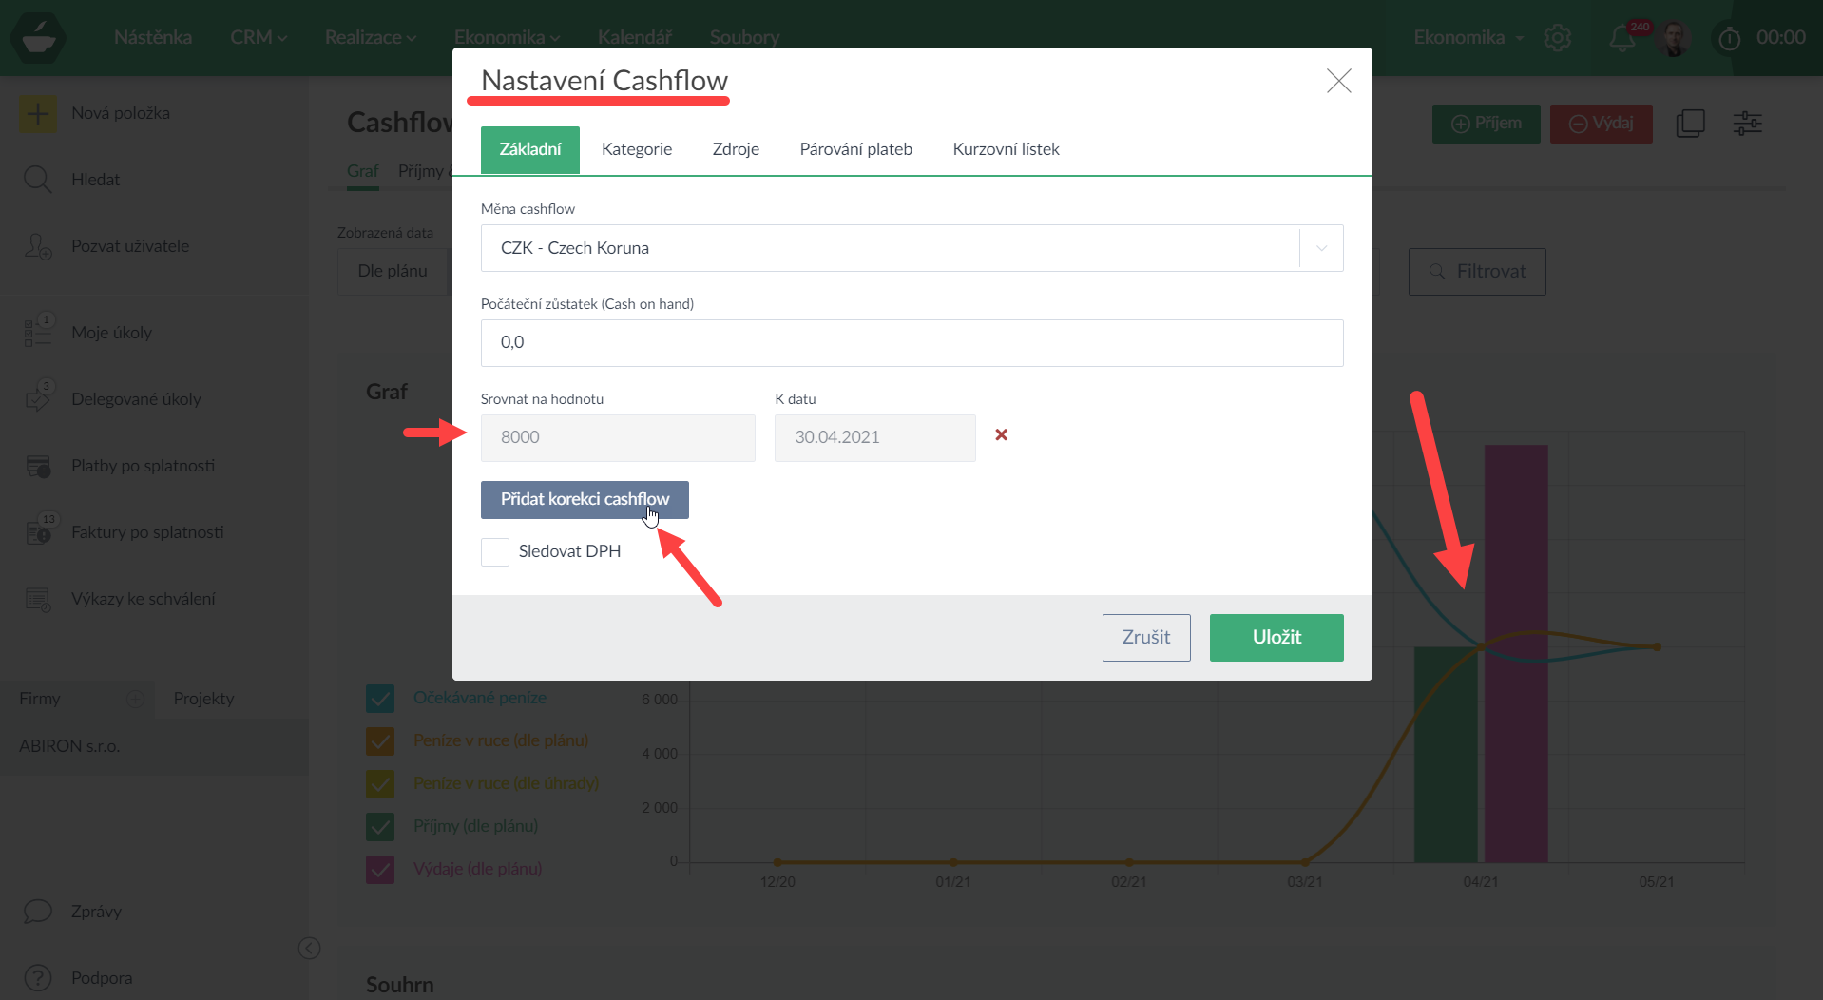1823x1000 pixels.
Task: Collapse the left sidebar using the arrow icon
Action: click(309, 948)
